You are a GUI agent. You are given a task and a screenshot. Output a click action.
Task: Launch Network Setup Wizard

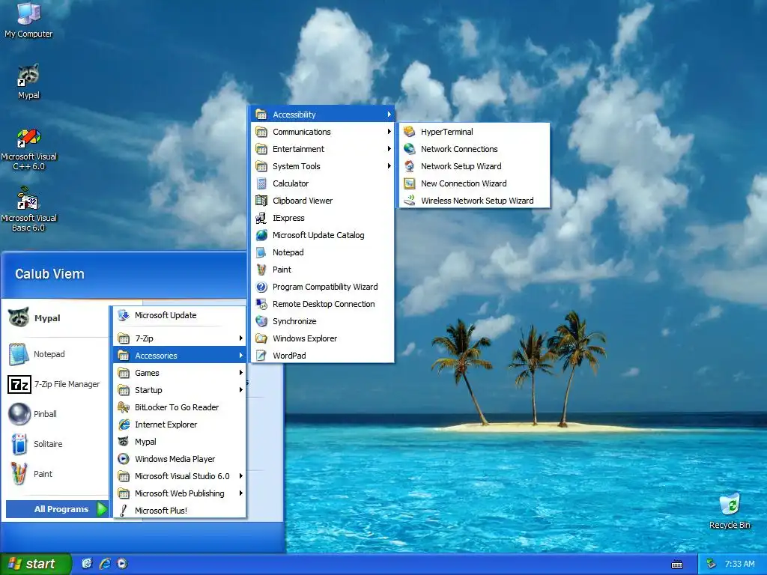click(x=474, y=166)
